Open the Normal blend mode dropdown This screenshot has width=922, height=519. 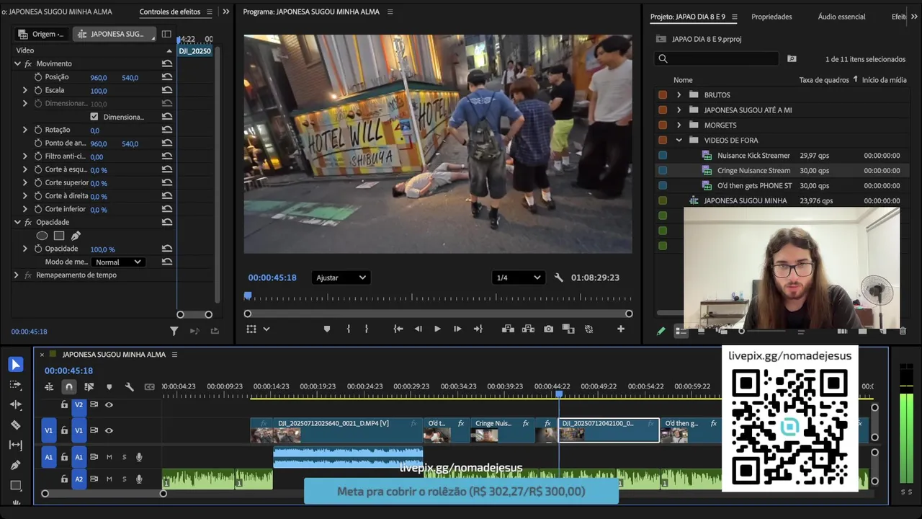[x=118, y=262]
